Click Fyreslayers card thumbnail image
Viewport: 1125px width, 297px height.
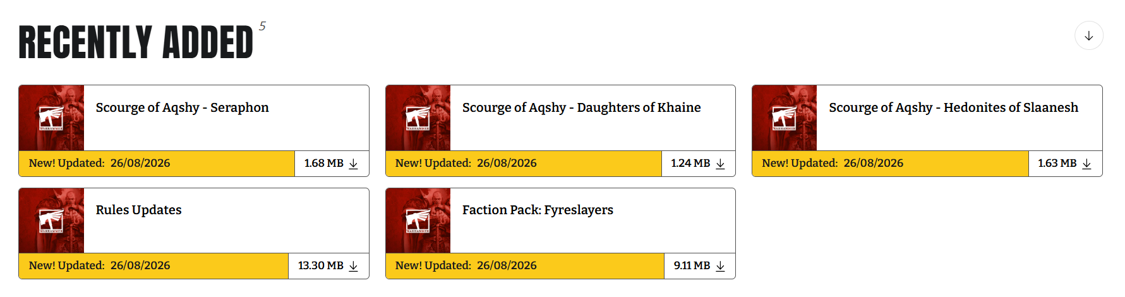[x=418, y=221]
